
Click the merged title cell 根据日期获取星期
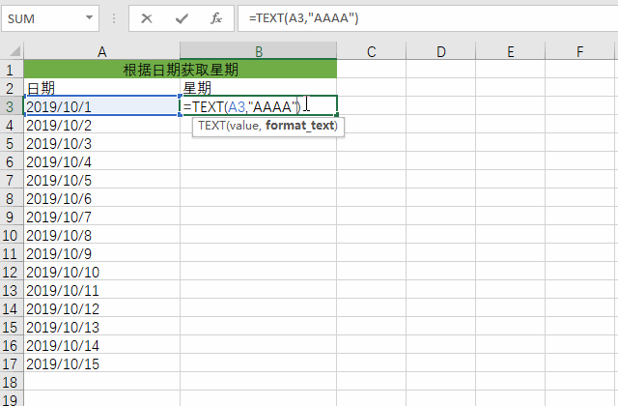coord(181,70)
